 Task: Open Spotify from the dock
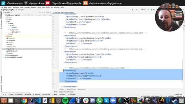point(65,101)
